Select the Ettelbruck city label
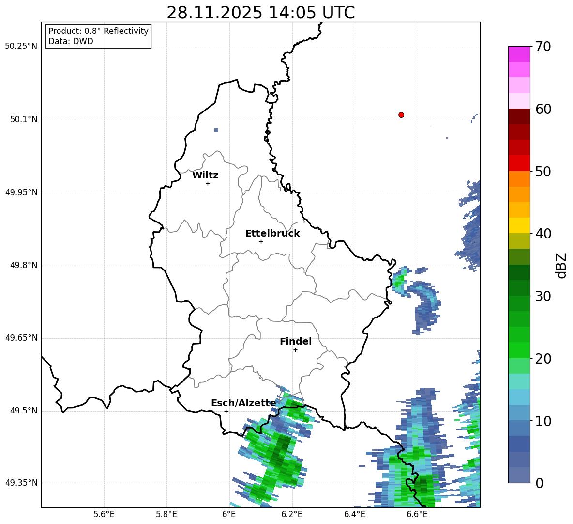This screenshot has height=524, width=573. click(x=272, y=234)
